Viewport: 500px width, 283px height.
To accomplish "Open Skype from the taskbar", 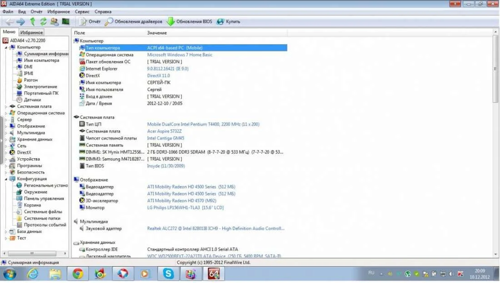I will [168, 274].
